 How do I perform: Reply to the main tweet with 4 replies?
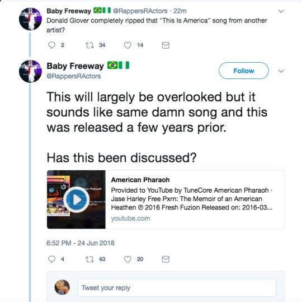pos(51,259)
